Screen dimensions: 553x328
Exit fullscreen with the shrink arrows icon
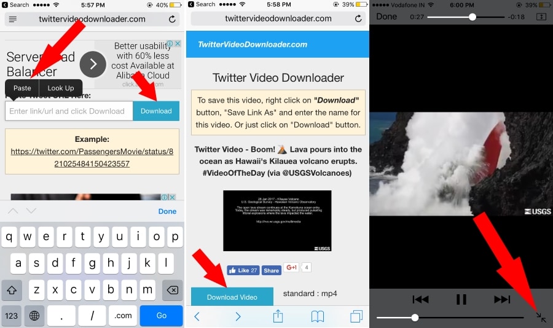pyautogui.click(x=541, y=317)
